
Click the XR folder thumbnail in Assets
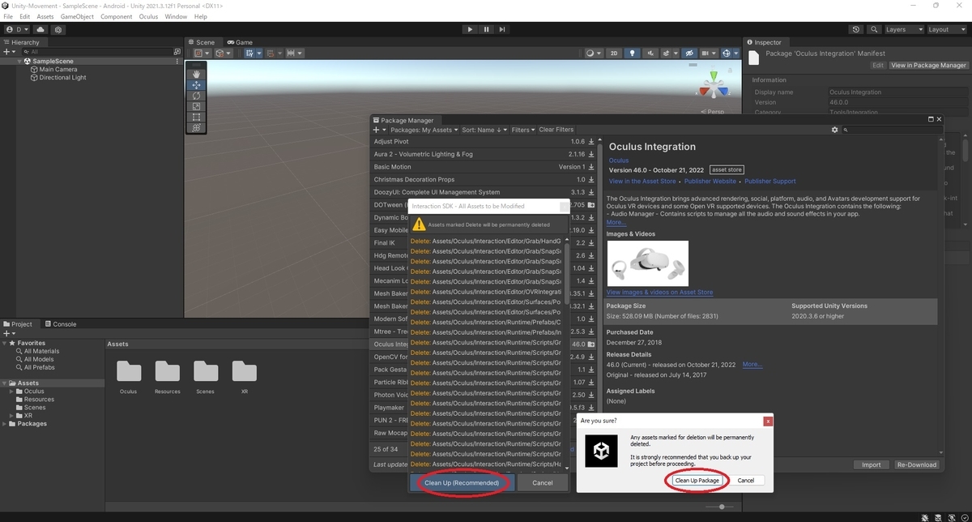(x=244, y=372)
